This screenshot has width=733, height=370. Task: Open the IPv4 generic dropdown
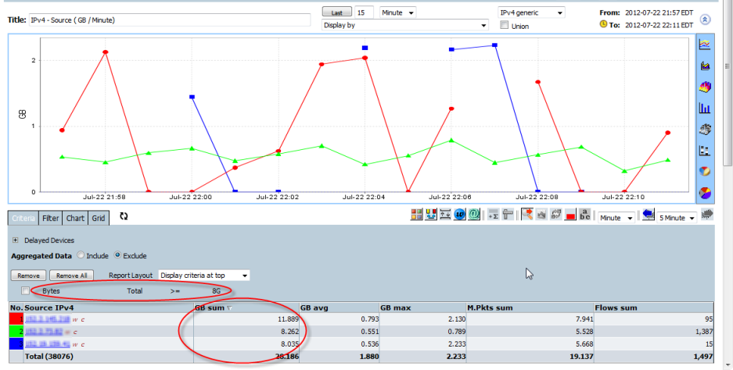531,12
